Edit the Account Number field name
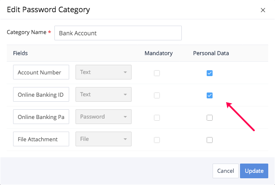 point(41,72)
